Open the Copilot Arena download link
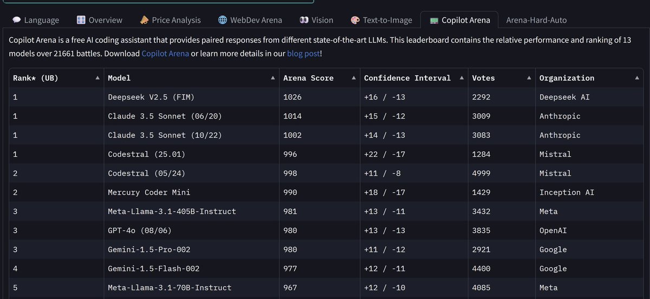 coord(165,54)
